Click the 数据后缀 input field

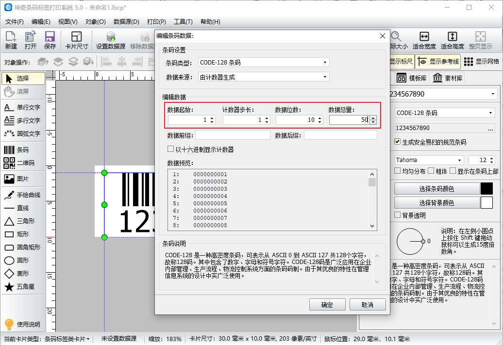(341, 135)
